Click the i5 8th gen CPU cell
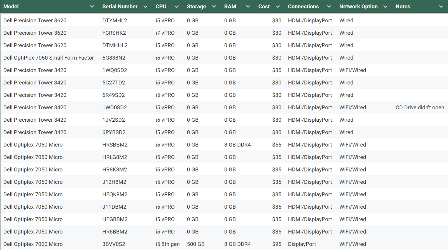 [168, 244]
